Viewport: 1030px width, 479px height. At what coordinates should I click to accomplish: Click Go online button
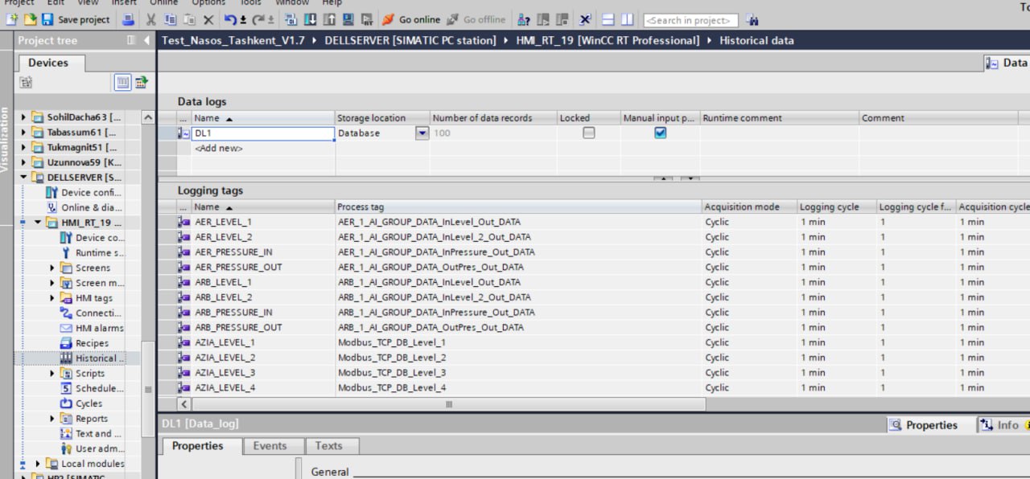[410, 19]
